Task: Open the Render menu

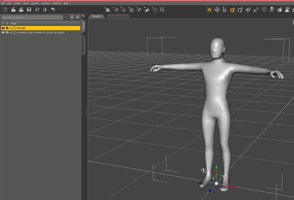Action: click(35, 3)
